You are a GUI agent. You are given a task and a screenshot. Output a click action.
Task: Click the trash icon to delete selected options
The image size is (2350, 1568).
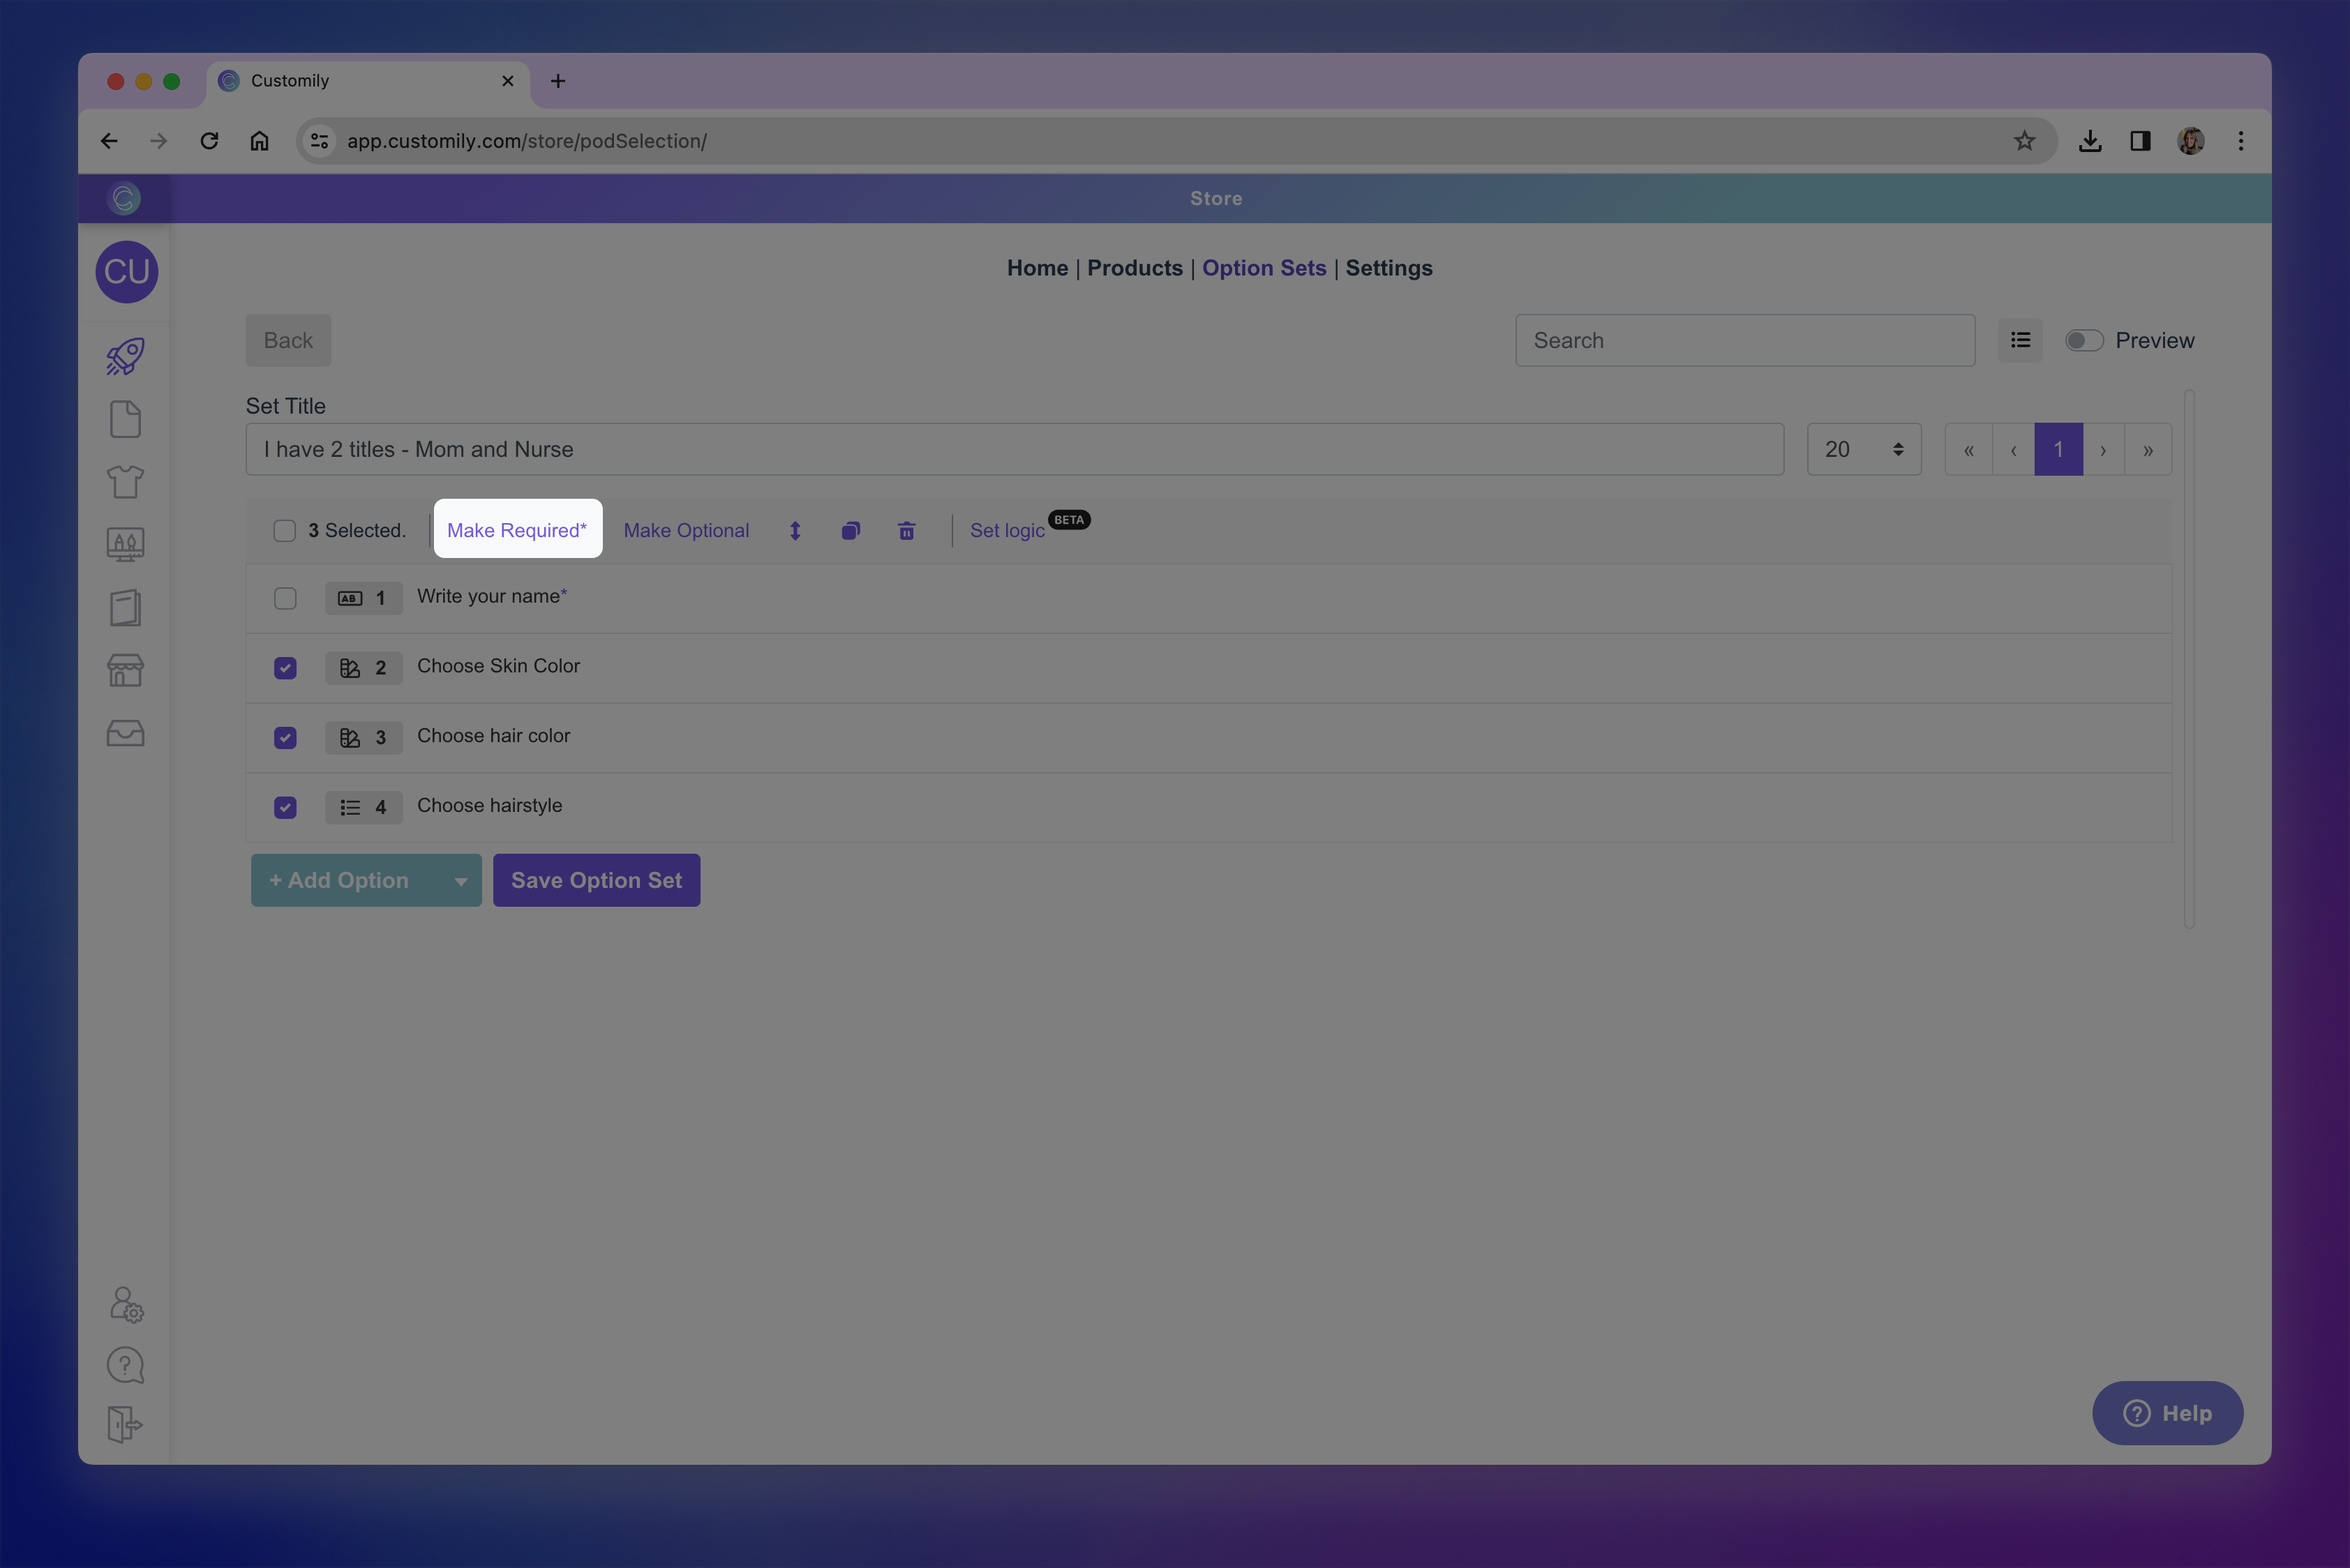[906, 531]
